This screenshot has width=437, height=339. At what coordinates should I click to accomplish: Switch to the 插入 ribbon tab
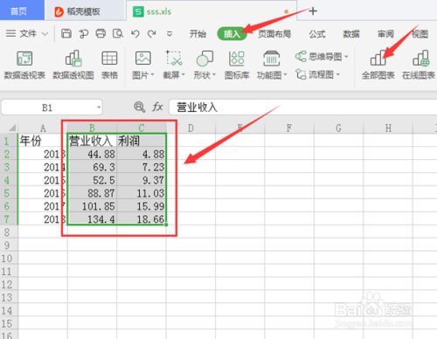232,34
